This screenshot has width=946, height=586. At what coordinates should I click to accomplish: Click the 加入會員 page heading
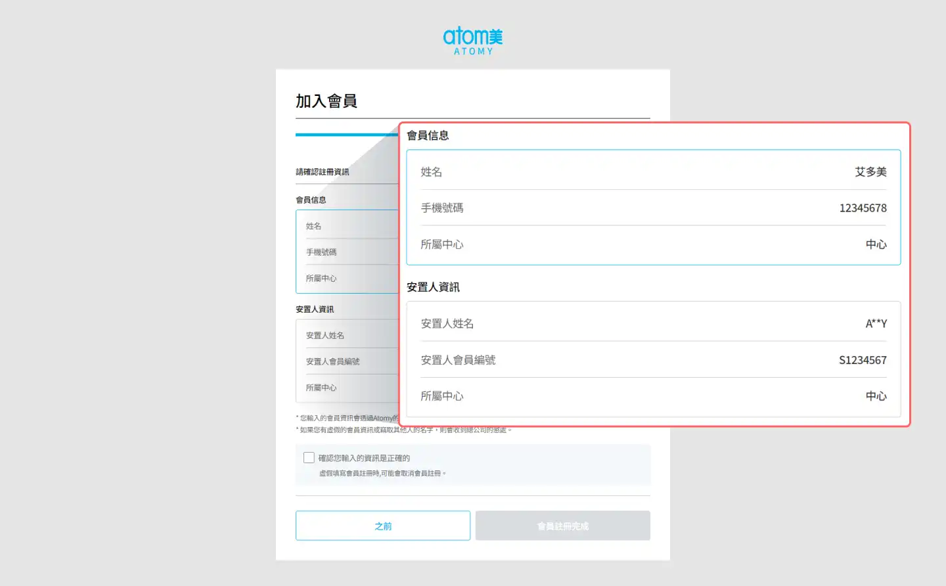[x=327, y=101]
